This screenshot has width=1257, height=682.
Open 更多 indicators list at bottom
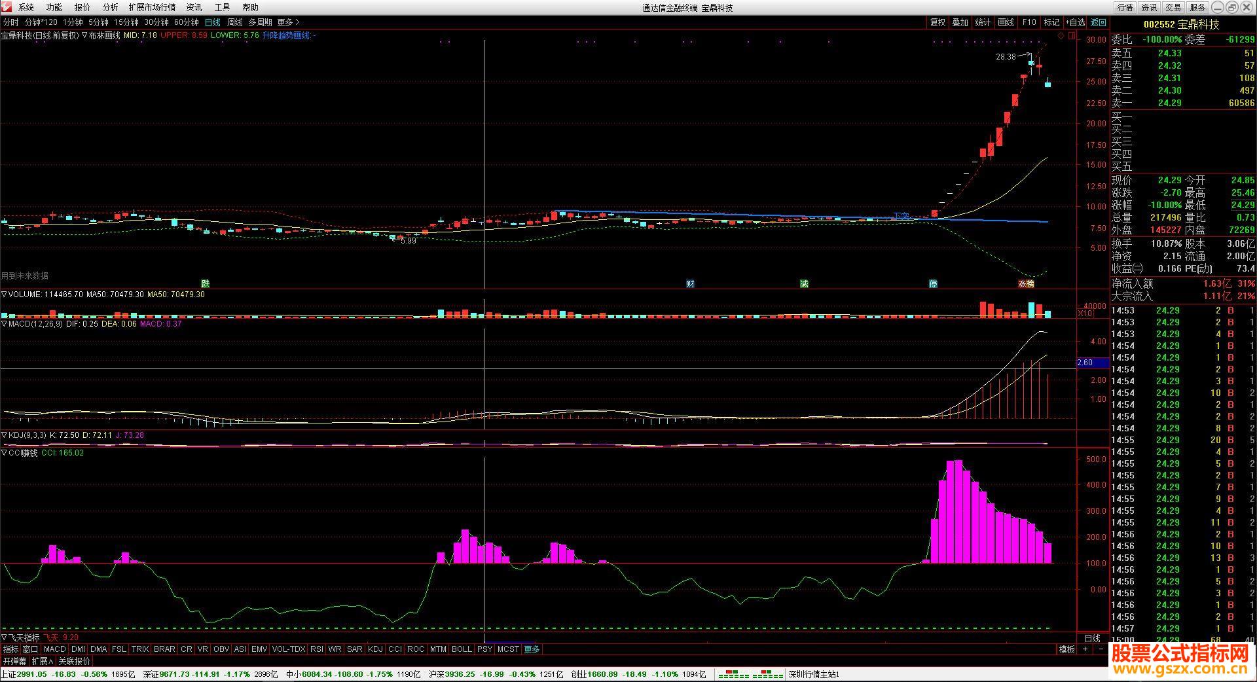(532, 649)
